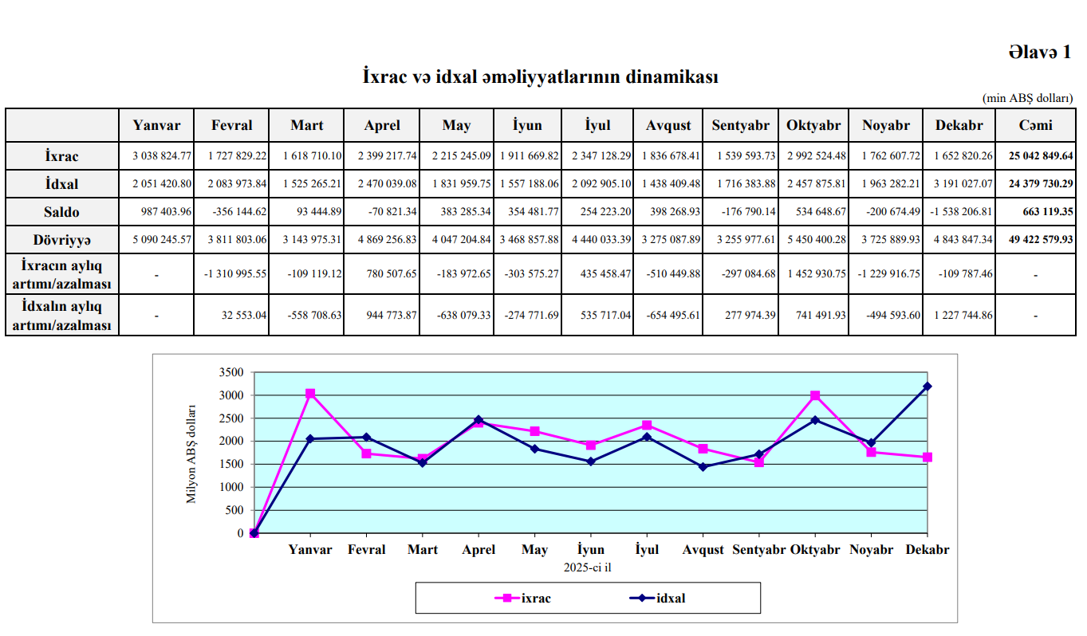This screenshot has width=1087, height=636.
Task: Click the dark blue idxal legend marker
Action: (641, 598)
